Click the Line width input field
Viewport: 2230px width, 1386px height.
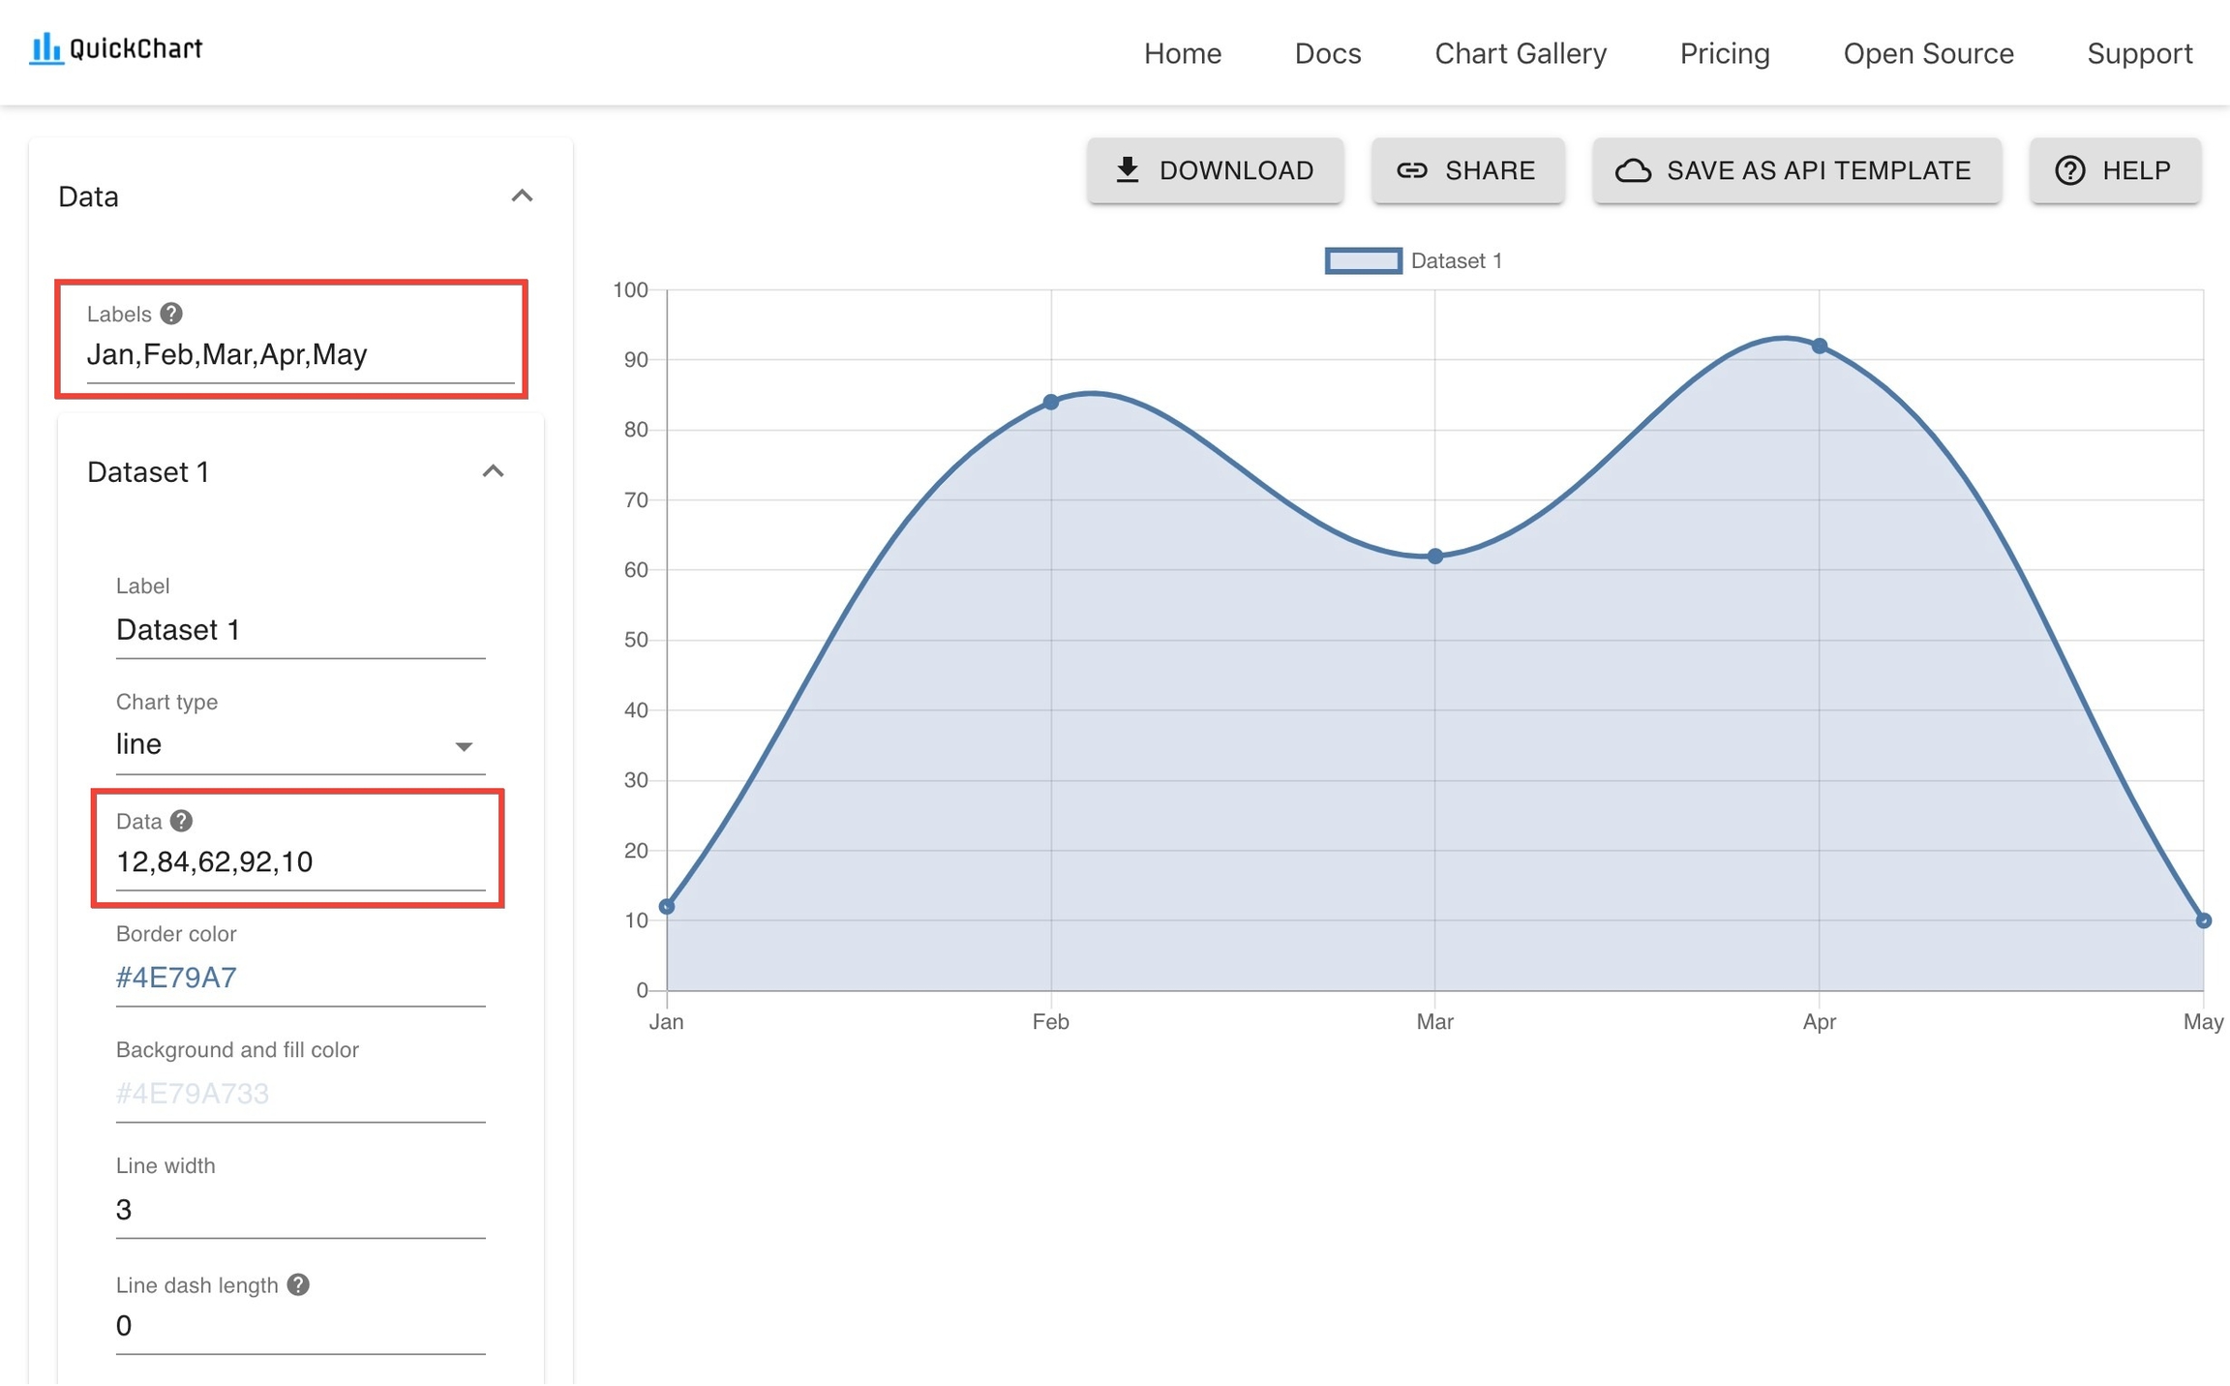[x=300, y=1210]
